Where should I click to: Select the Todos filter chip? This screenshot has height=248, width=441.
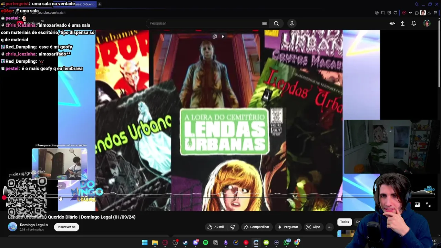(345, 222)
